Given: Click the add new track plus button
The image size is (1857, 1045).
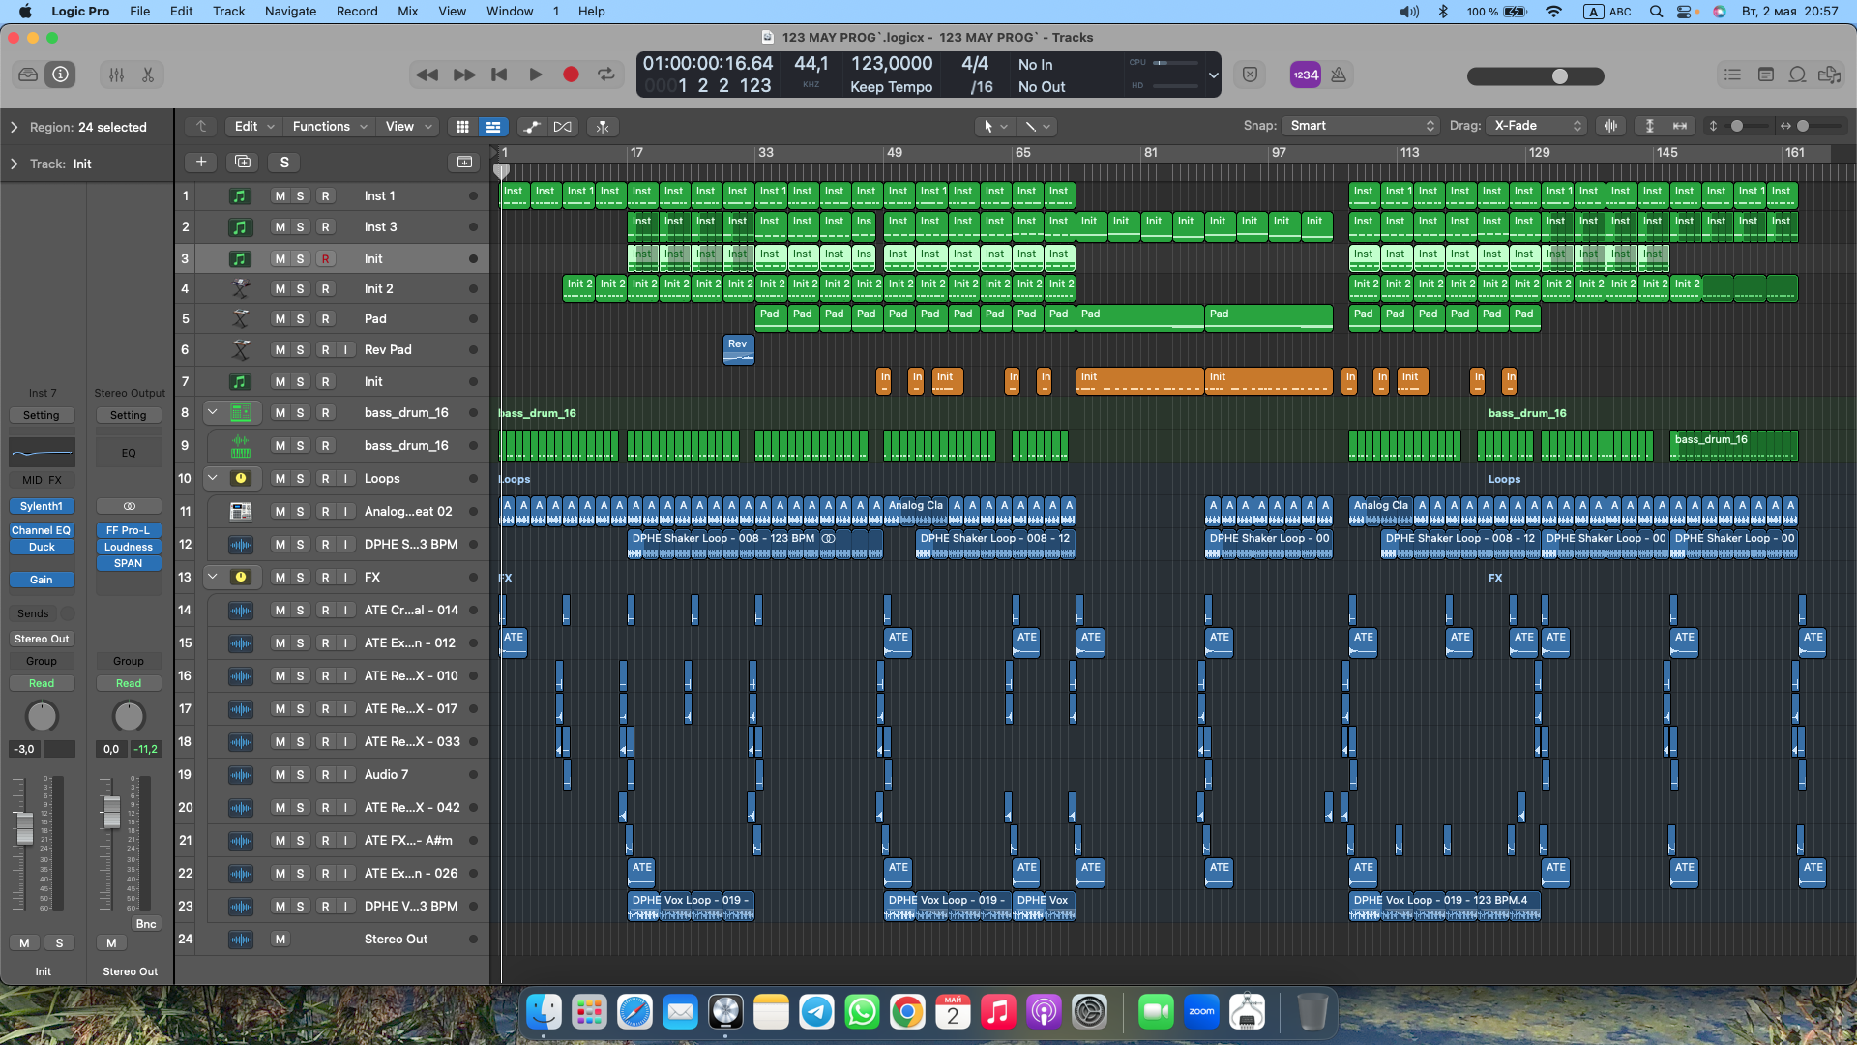Looking at the screenshot, I should tap(201, 162).
